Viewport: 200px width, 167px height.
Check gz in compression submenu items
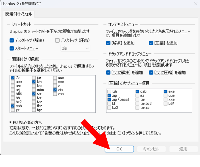[x=137, y=96]
